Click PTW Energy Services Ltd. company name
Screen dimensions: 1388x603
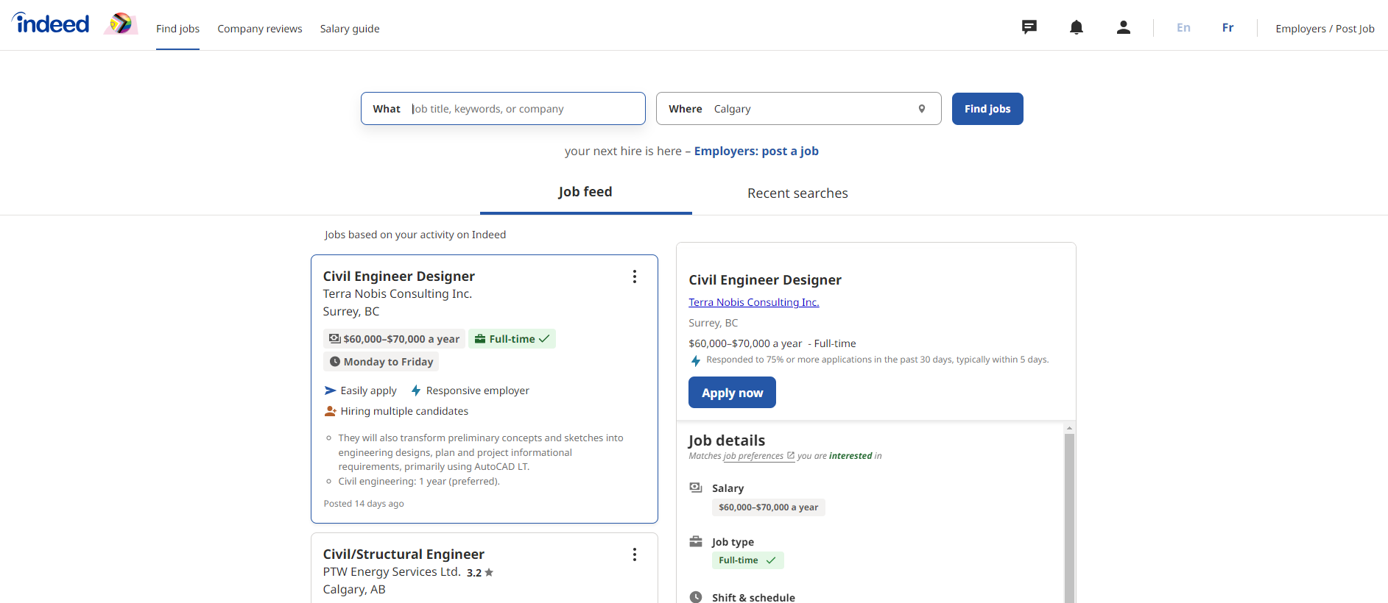(392, 572)
